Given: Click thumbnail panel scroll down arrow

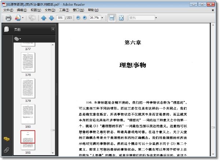Looking at the screenshot, I should 52,153.
